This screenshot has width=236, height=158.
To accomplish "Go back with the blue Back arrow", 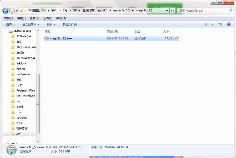I will tap(5, 11).
